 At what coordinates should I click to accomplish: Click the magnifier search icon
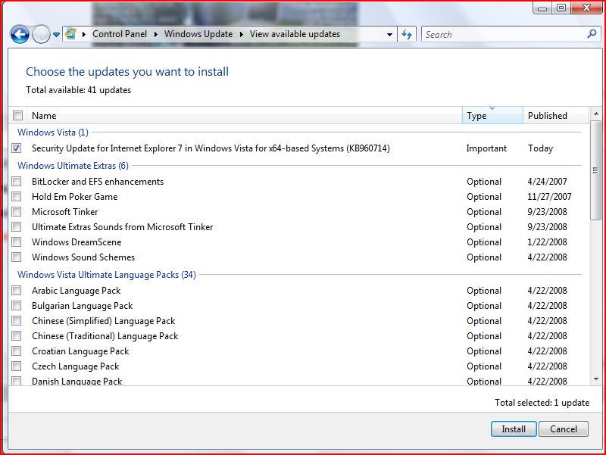point(592,34)
